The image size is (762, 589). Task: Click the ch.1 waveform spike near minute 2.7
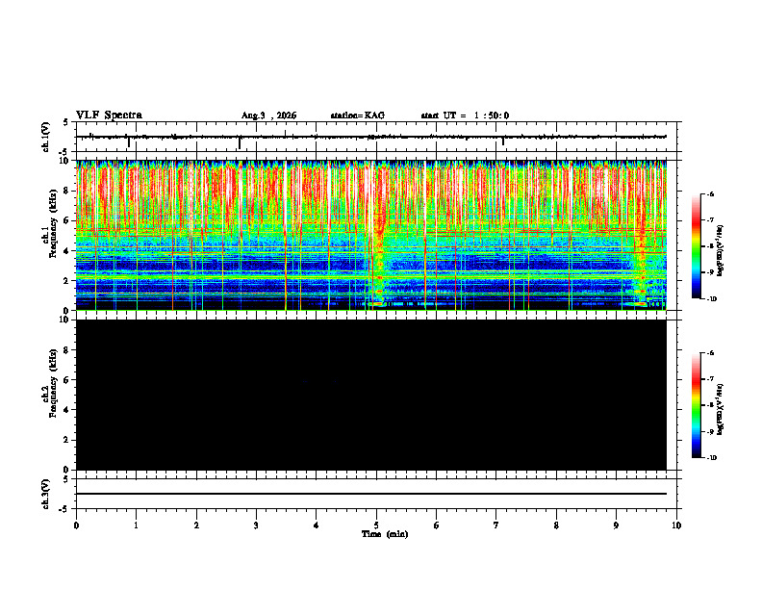click(x=240, y=142)
